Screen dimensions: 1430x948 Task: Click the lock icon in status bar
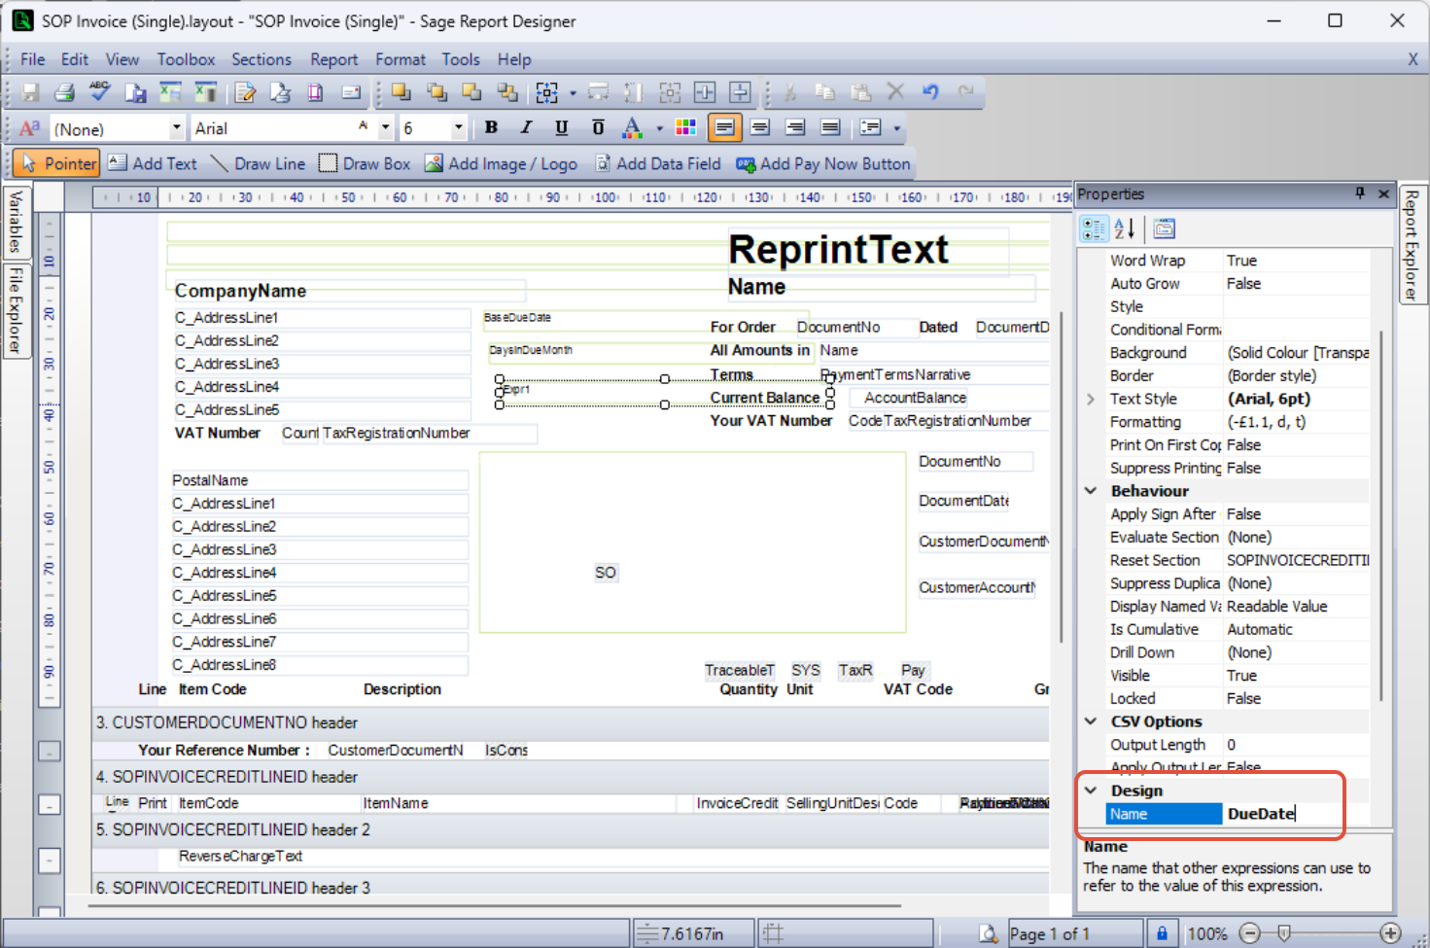pyautogui.click(x=1162, y=932)
